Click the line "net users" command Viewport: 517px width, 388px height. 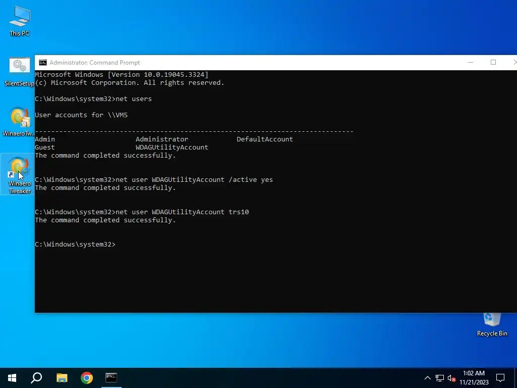tap(93, 99)
